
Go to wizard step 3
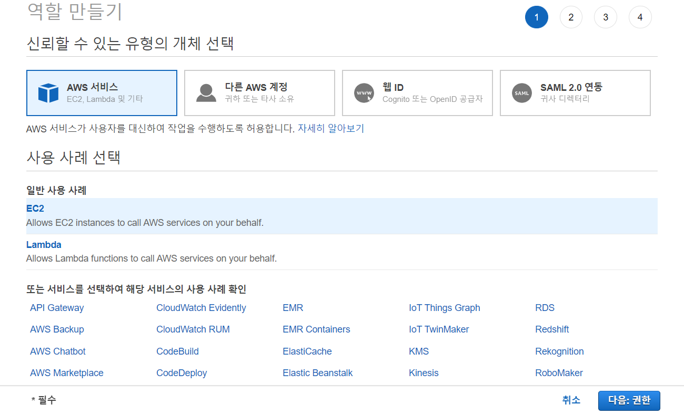(606, 17)
